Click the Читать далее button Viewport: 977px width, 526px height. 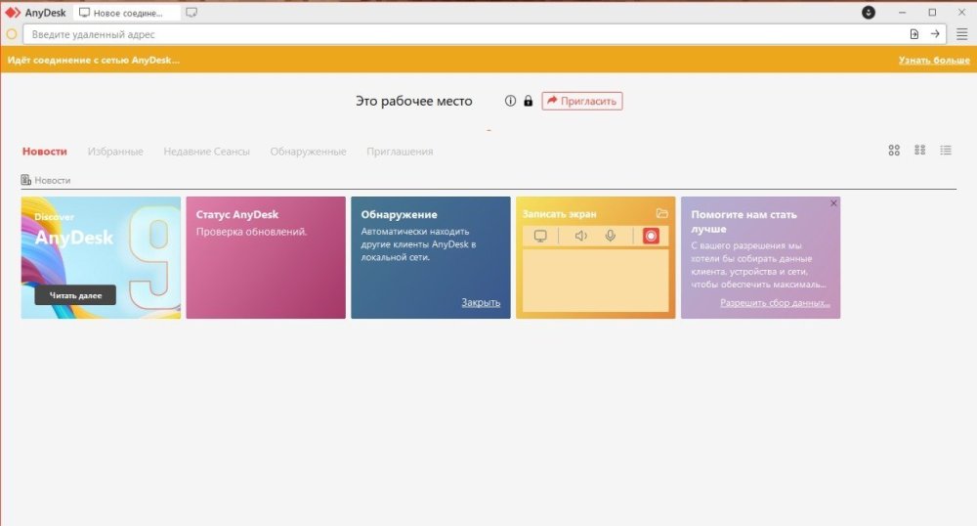[75, 295]
